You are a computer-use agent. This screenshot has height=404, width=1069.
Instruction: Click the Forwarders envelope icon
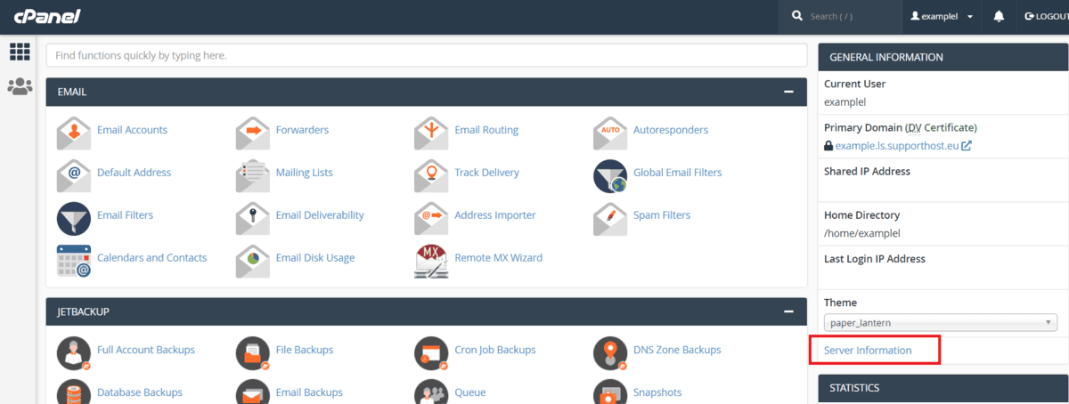click(x=253, y=133)
